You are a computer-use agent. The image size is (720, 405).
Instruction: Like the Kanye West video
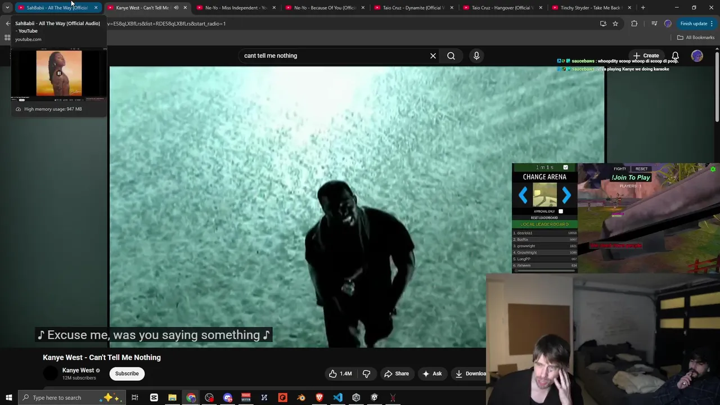(x=340, y=373)
